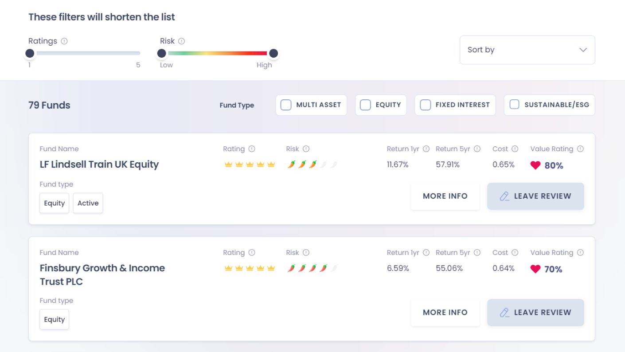This screenshot has height=352, width=625.
Task: Leave a review for Finsbury Growth & Income Trust
Action: click(x=535, y=313)
